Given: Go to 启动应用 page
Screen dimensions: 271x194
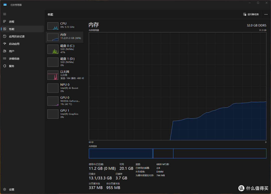Looking at the screenshot, I should click(22, 44).
